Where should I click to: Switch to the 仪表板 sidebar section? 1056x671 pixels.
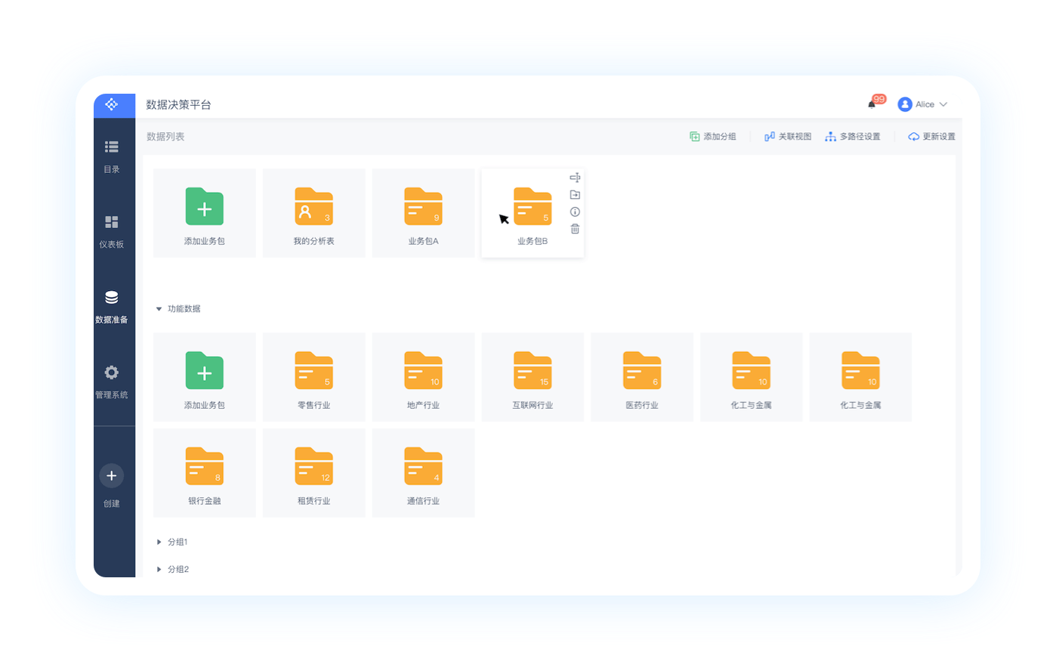point(112,231)
